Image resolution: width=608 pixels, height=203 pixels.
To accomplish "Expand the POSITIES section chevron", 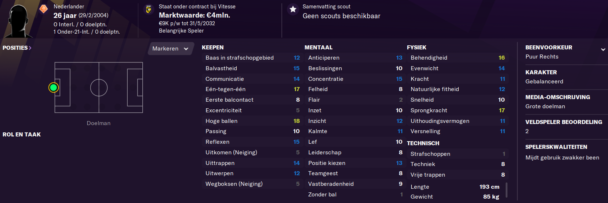I will pyautogui.click(x=30, y=48).
